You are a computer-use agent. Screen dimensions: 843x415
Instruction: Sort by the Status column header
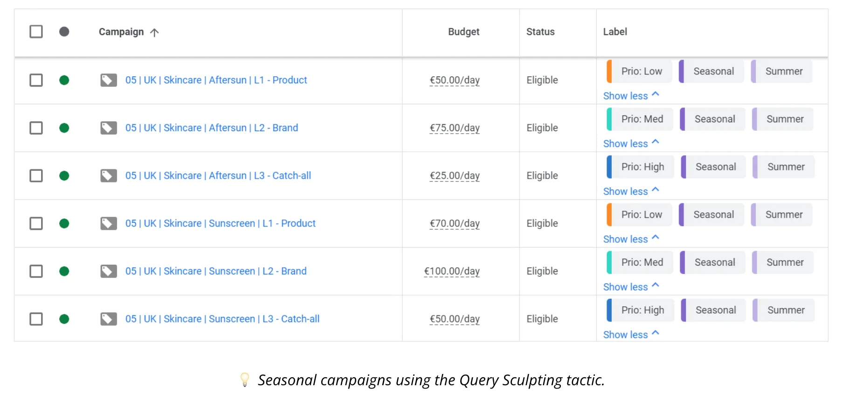pyautogui.click(x=540, y=32)
